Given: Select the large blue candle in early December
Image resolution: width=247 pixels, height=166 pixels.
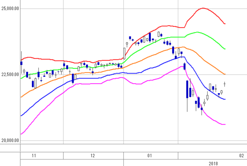Looking at the screenshot, I should pos(73,78).
